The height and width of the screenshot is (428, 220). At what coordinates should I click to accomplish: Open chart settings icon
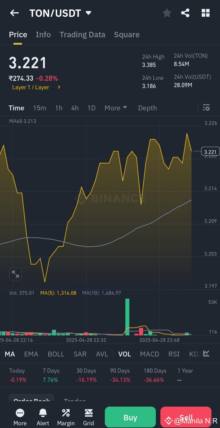click(206, 108)
